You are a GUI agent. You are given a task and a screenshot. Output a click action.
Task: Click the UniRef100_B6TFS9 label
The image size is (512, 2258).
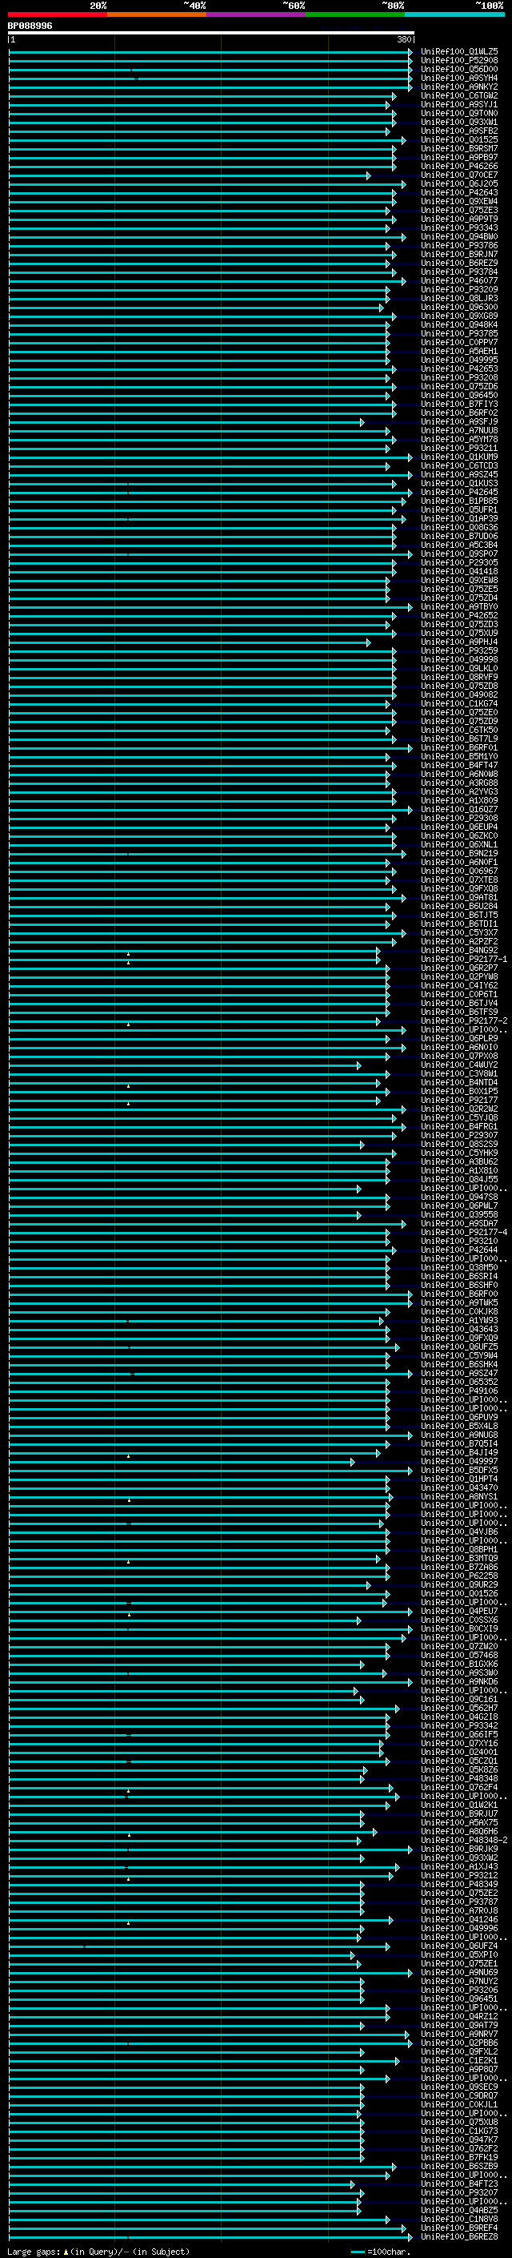459,1012
